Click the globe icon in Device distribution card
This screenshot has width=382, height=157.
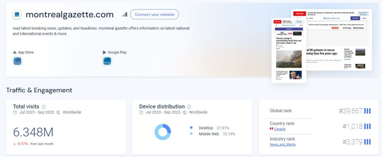[x=185, y=112]
